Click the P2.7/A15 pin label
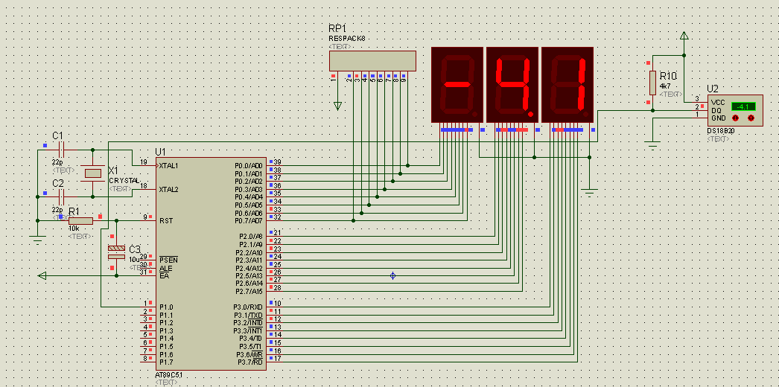 249,292
